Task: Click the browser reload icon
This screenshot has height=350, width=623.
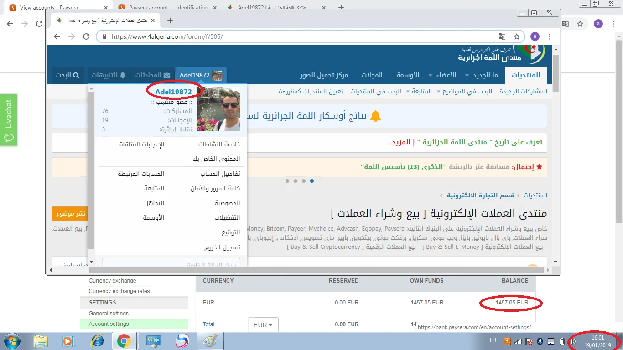Action: pos(86,36)
